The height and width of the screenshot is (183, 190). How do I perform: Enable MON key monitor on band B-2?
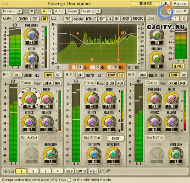pos(120,83)
